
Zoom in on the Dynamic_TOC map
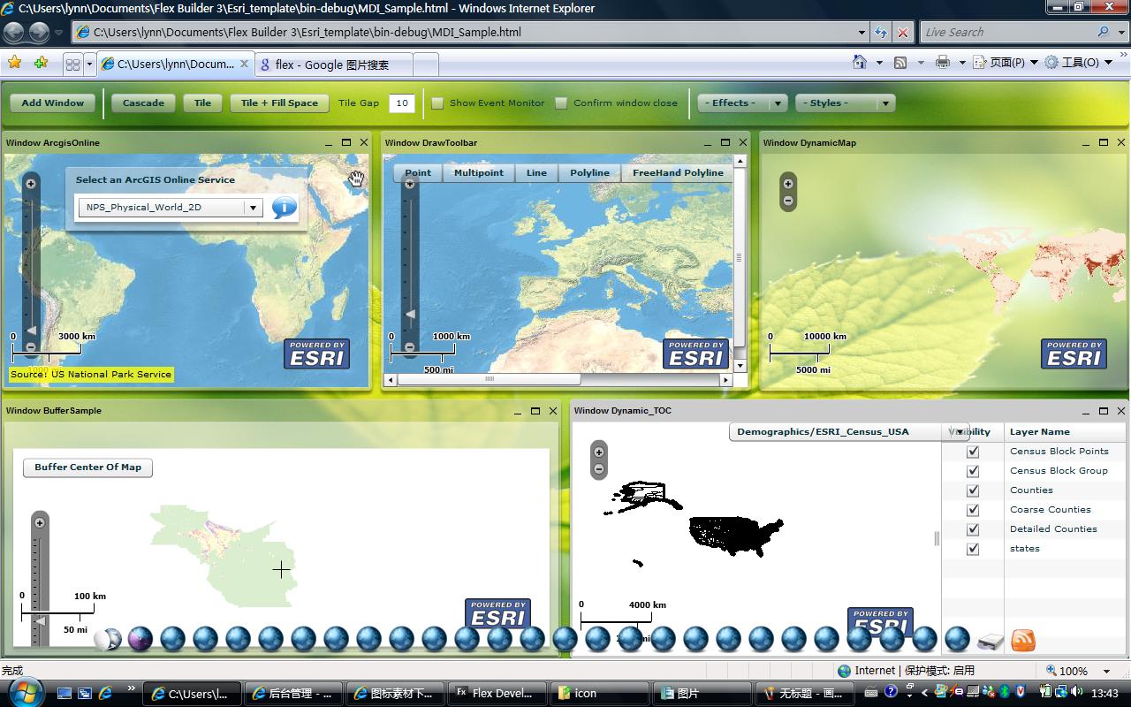click(x=599, y=452)
